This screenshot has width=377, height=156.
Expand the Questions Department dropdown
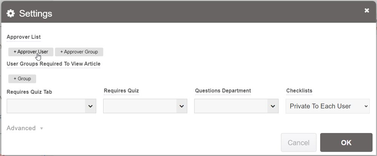coord(236,106)
